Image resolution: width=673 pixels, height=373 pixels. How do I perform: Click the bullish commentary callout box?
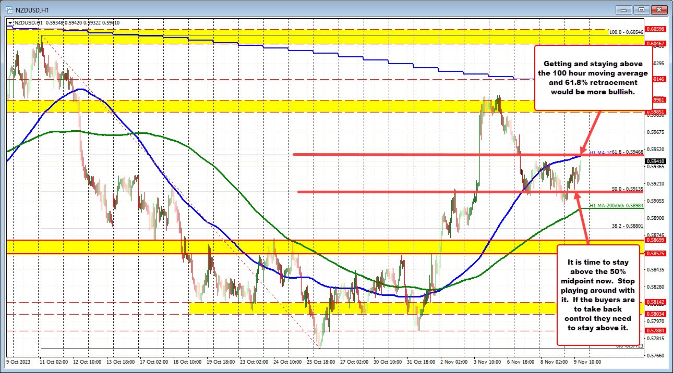592,78
